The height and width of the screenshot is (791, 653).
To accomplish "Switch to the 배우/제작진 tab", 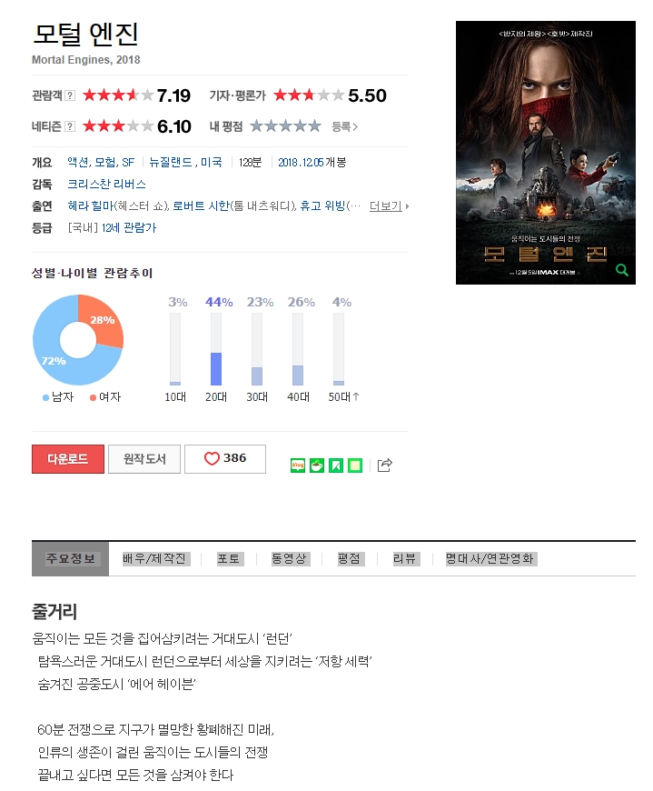I will click(x=154, y=558).
